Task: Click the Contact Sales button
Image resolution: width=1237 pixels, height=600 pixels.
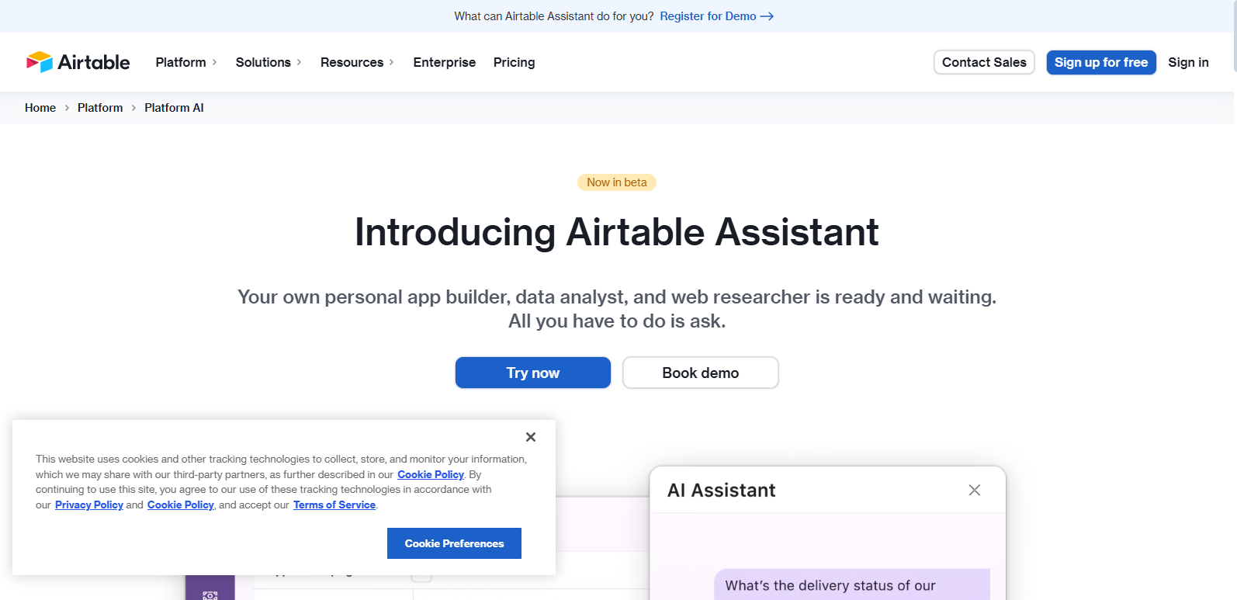Action: pos(984,62)
